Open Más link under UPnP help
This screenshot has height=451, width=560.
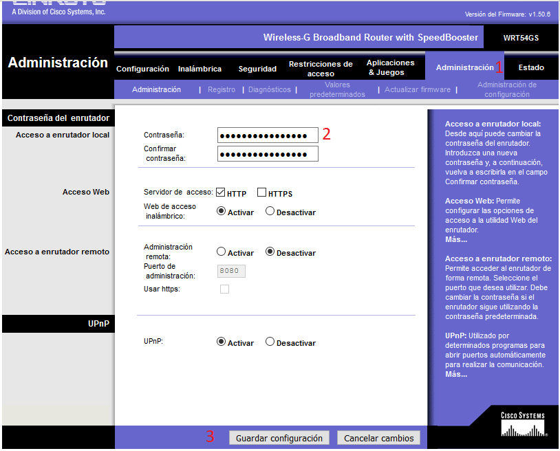(456, 374)
